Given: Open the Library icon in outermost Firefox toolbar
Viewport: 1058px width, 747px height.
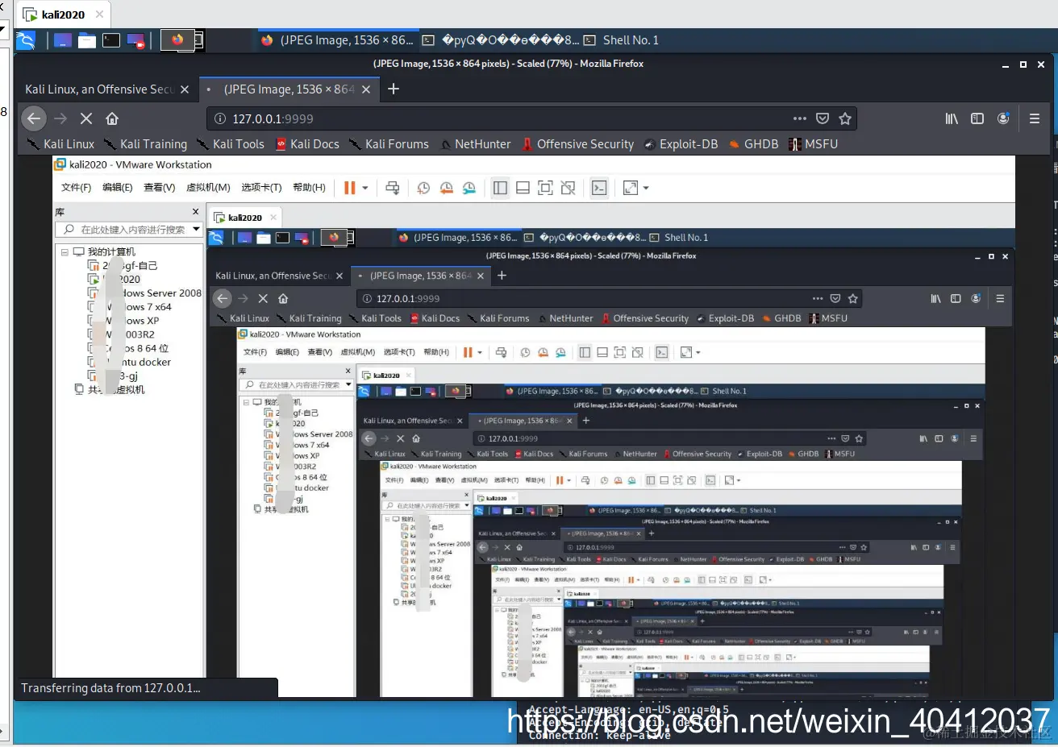Looking at the screenshot, I should 952,118.
